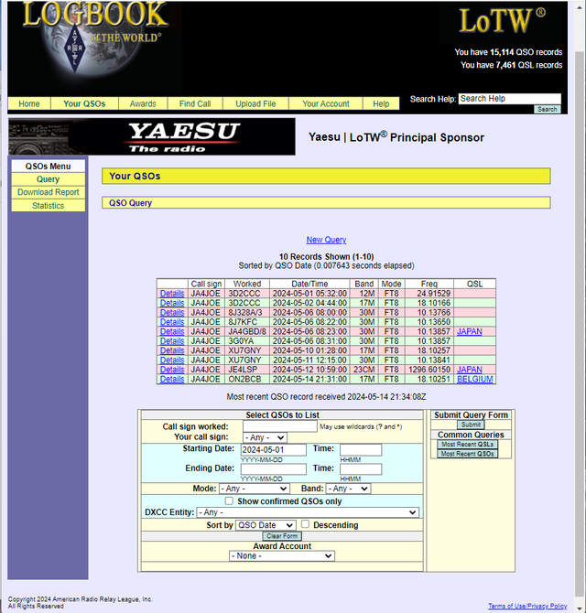Click the Most Recent QSOs button
The image size is (586, 613).
point(467,454)
